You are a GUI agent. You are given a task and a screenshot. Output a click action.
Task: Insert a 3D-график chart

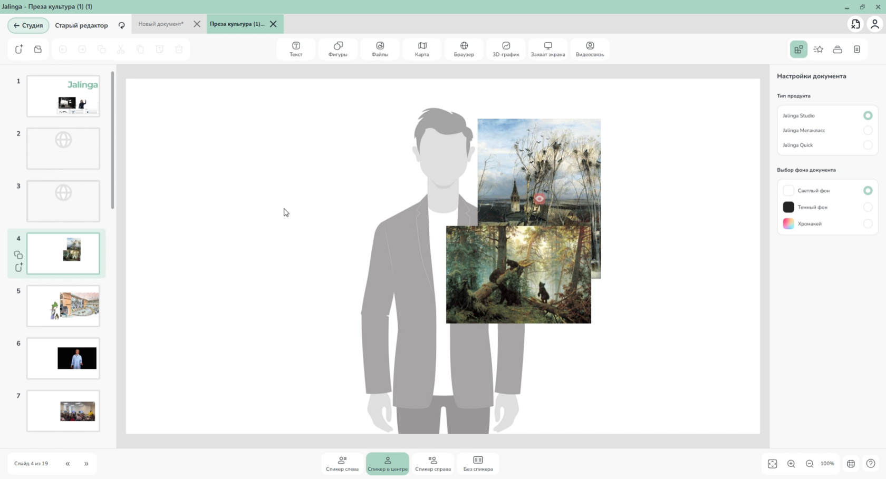(x=506, y=49)
